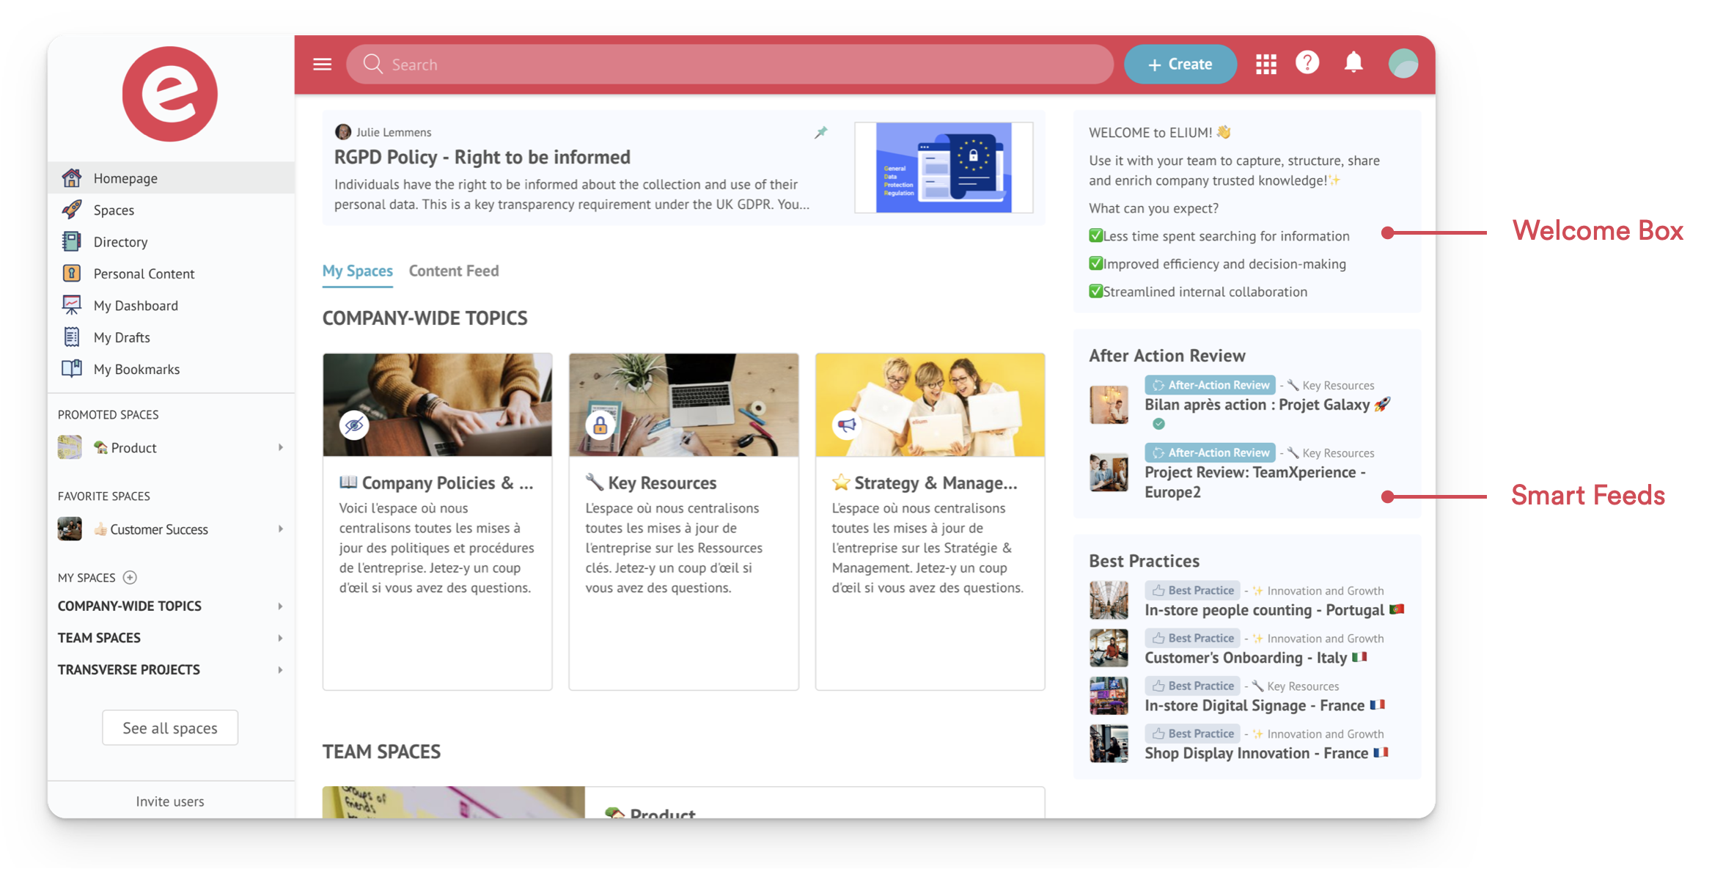The height and width of the screenshot is (877, 1723).
Task: Add a space with My Spaces plus icon
Action: [x=130, y=577]
